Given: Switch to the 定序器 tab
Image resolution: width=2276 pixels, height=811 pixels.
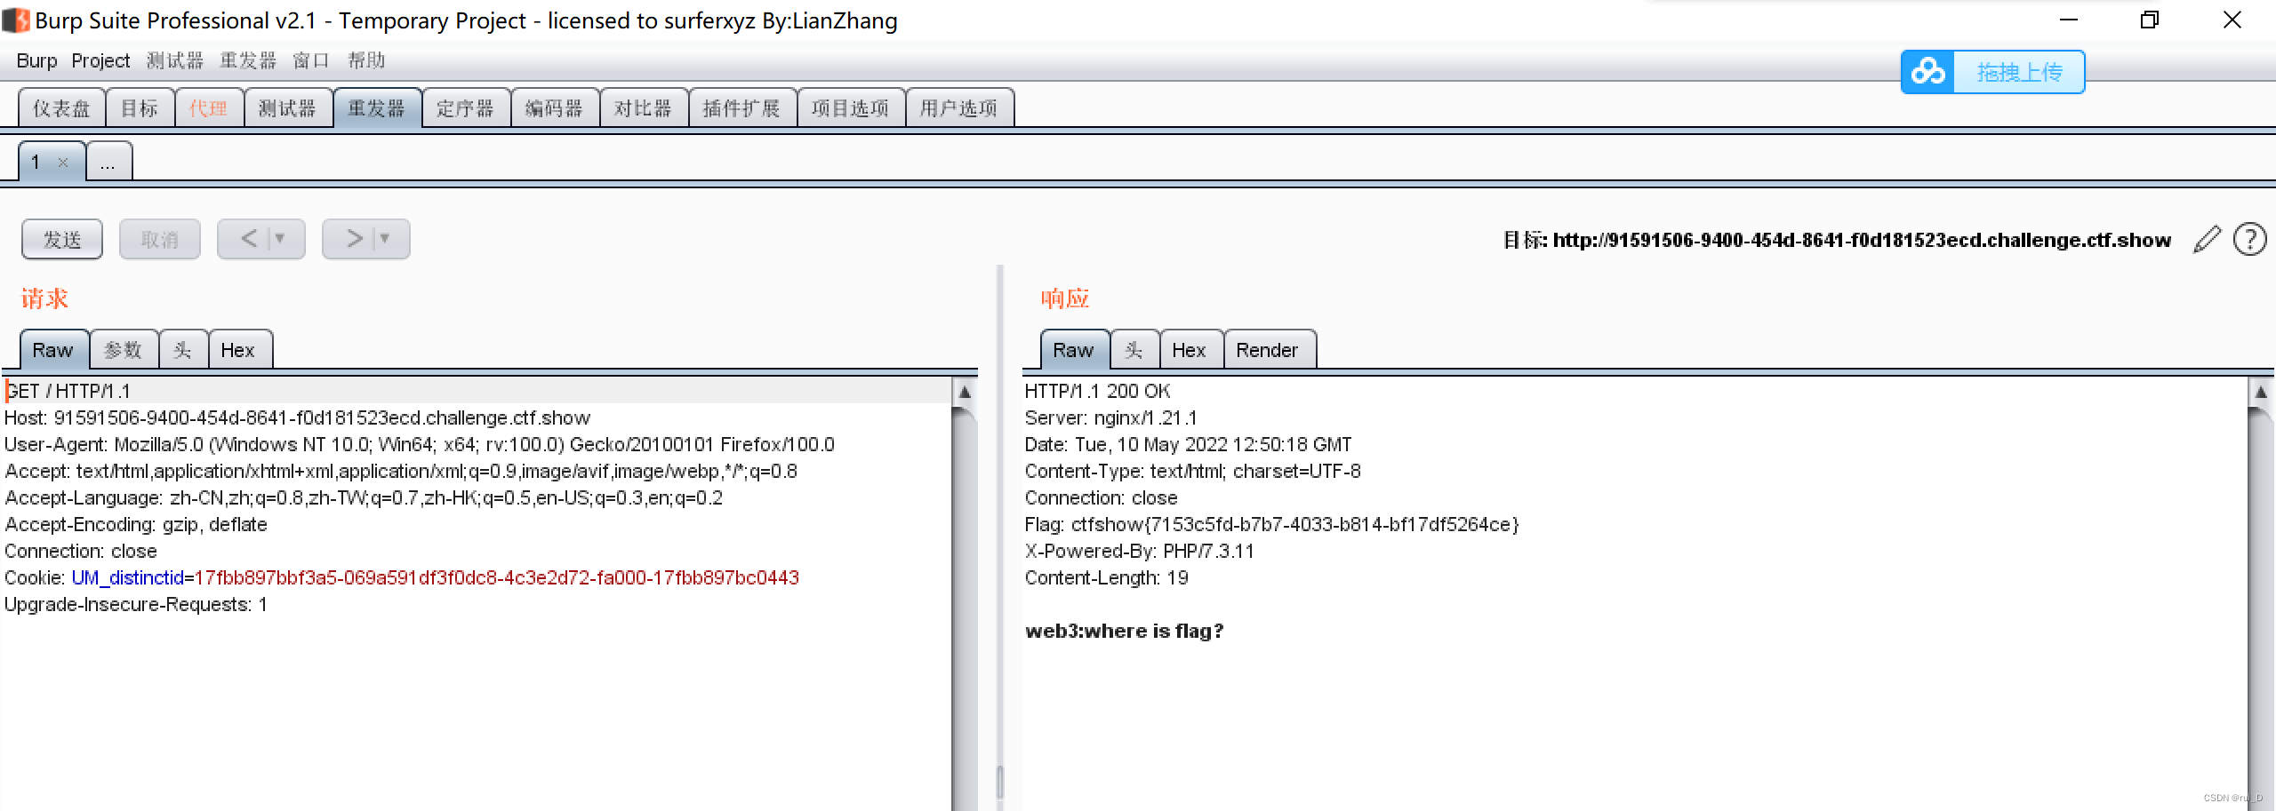Looking at the screenshot, I should click(466, 108).
